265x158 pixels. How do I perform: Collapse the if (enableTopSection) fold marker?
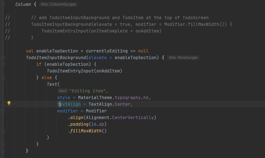[3, 65]
